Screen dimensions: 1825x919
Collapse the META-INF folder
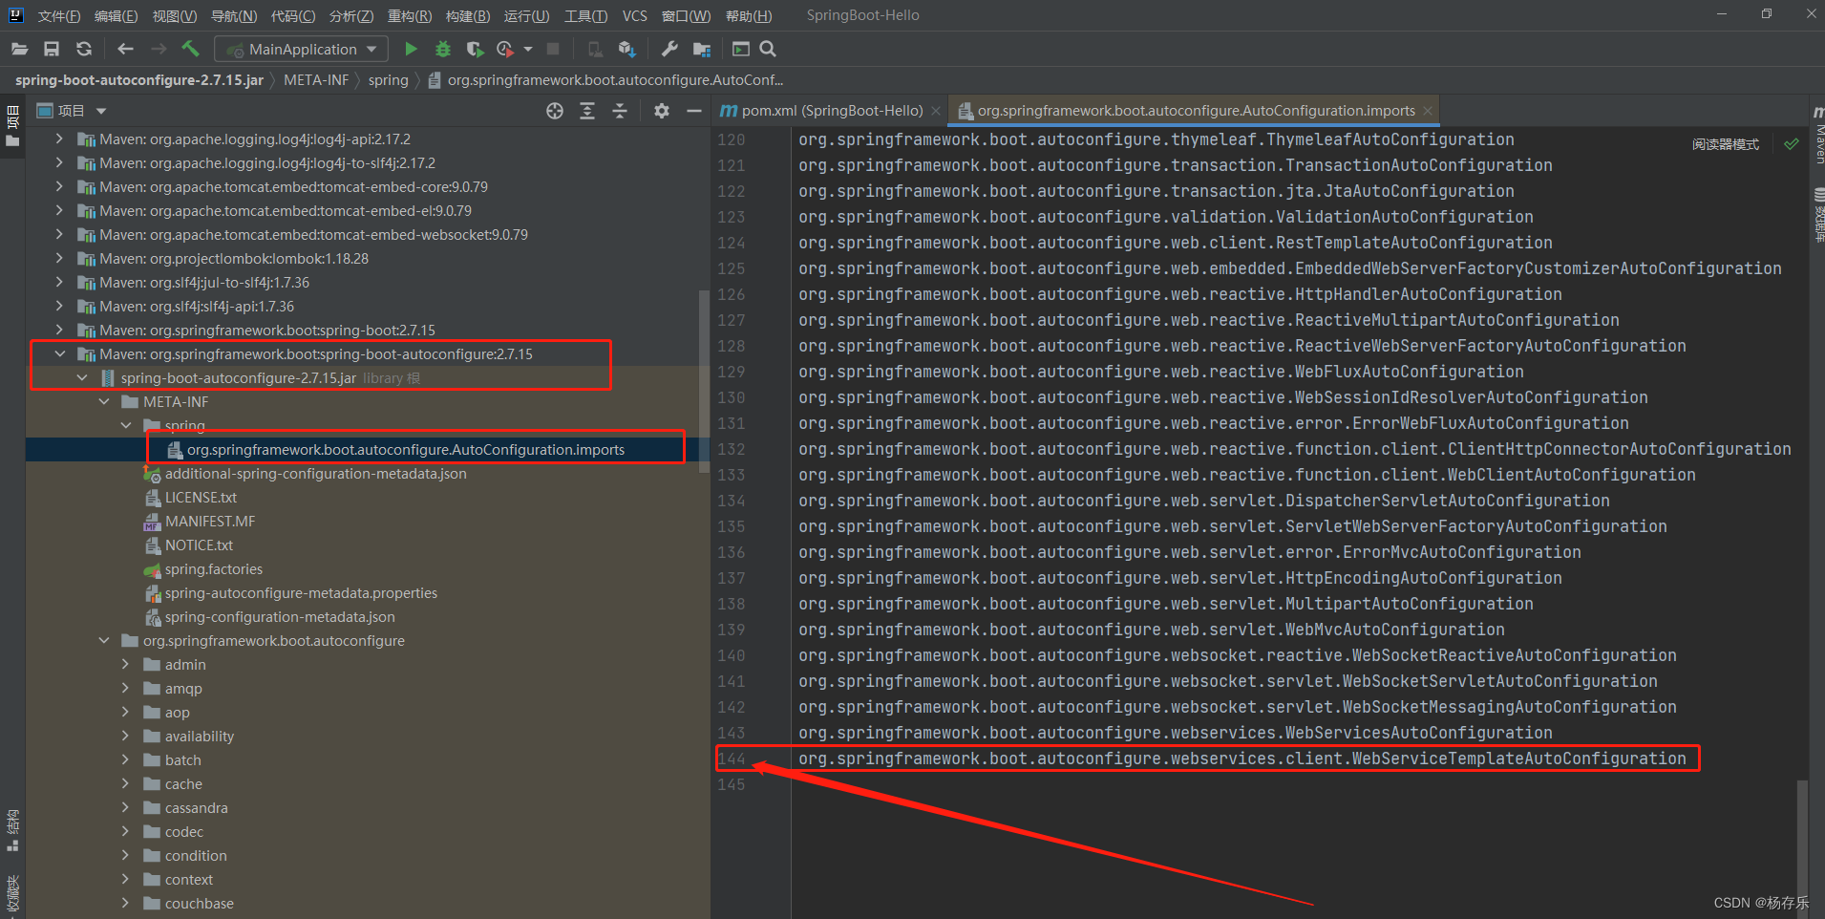[x=104, y=401]
